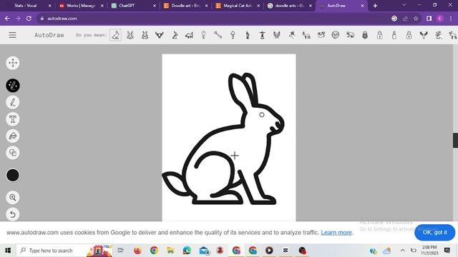Open Chrome three-dot menu
The width and height of the screenshot is (458, 257).
click(x=451, y=19)
